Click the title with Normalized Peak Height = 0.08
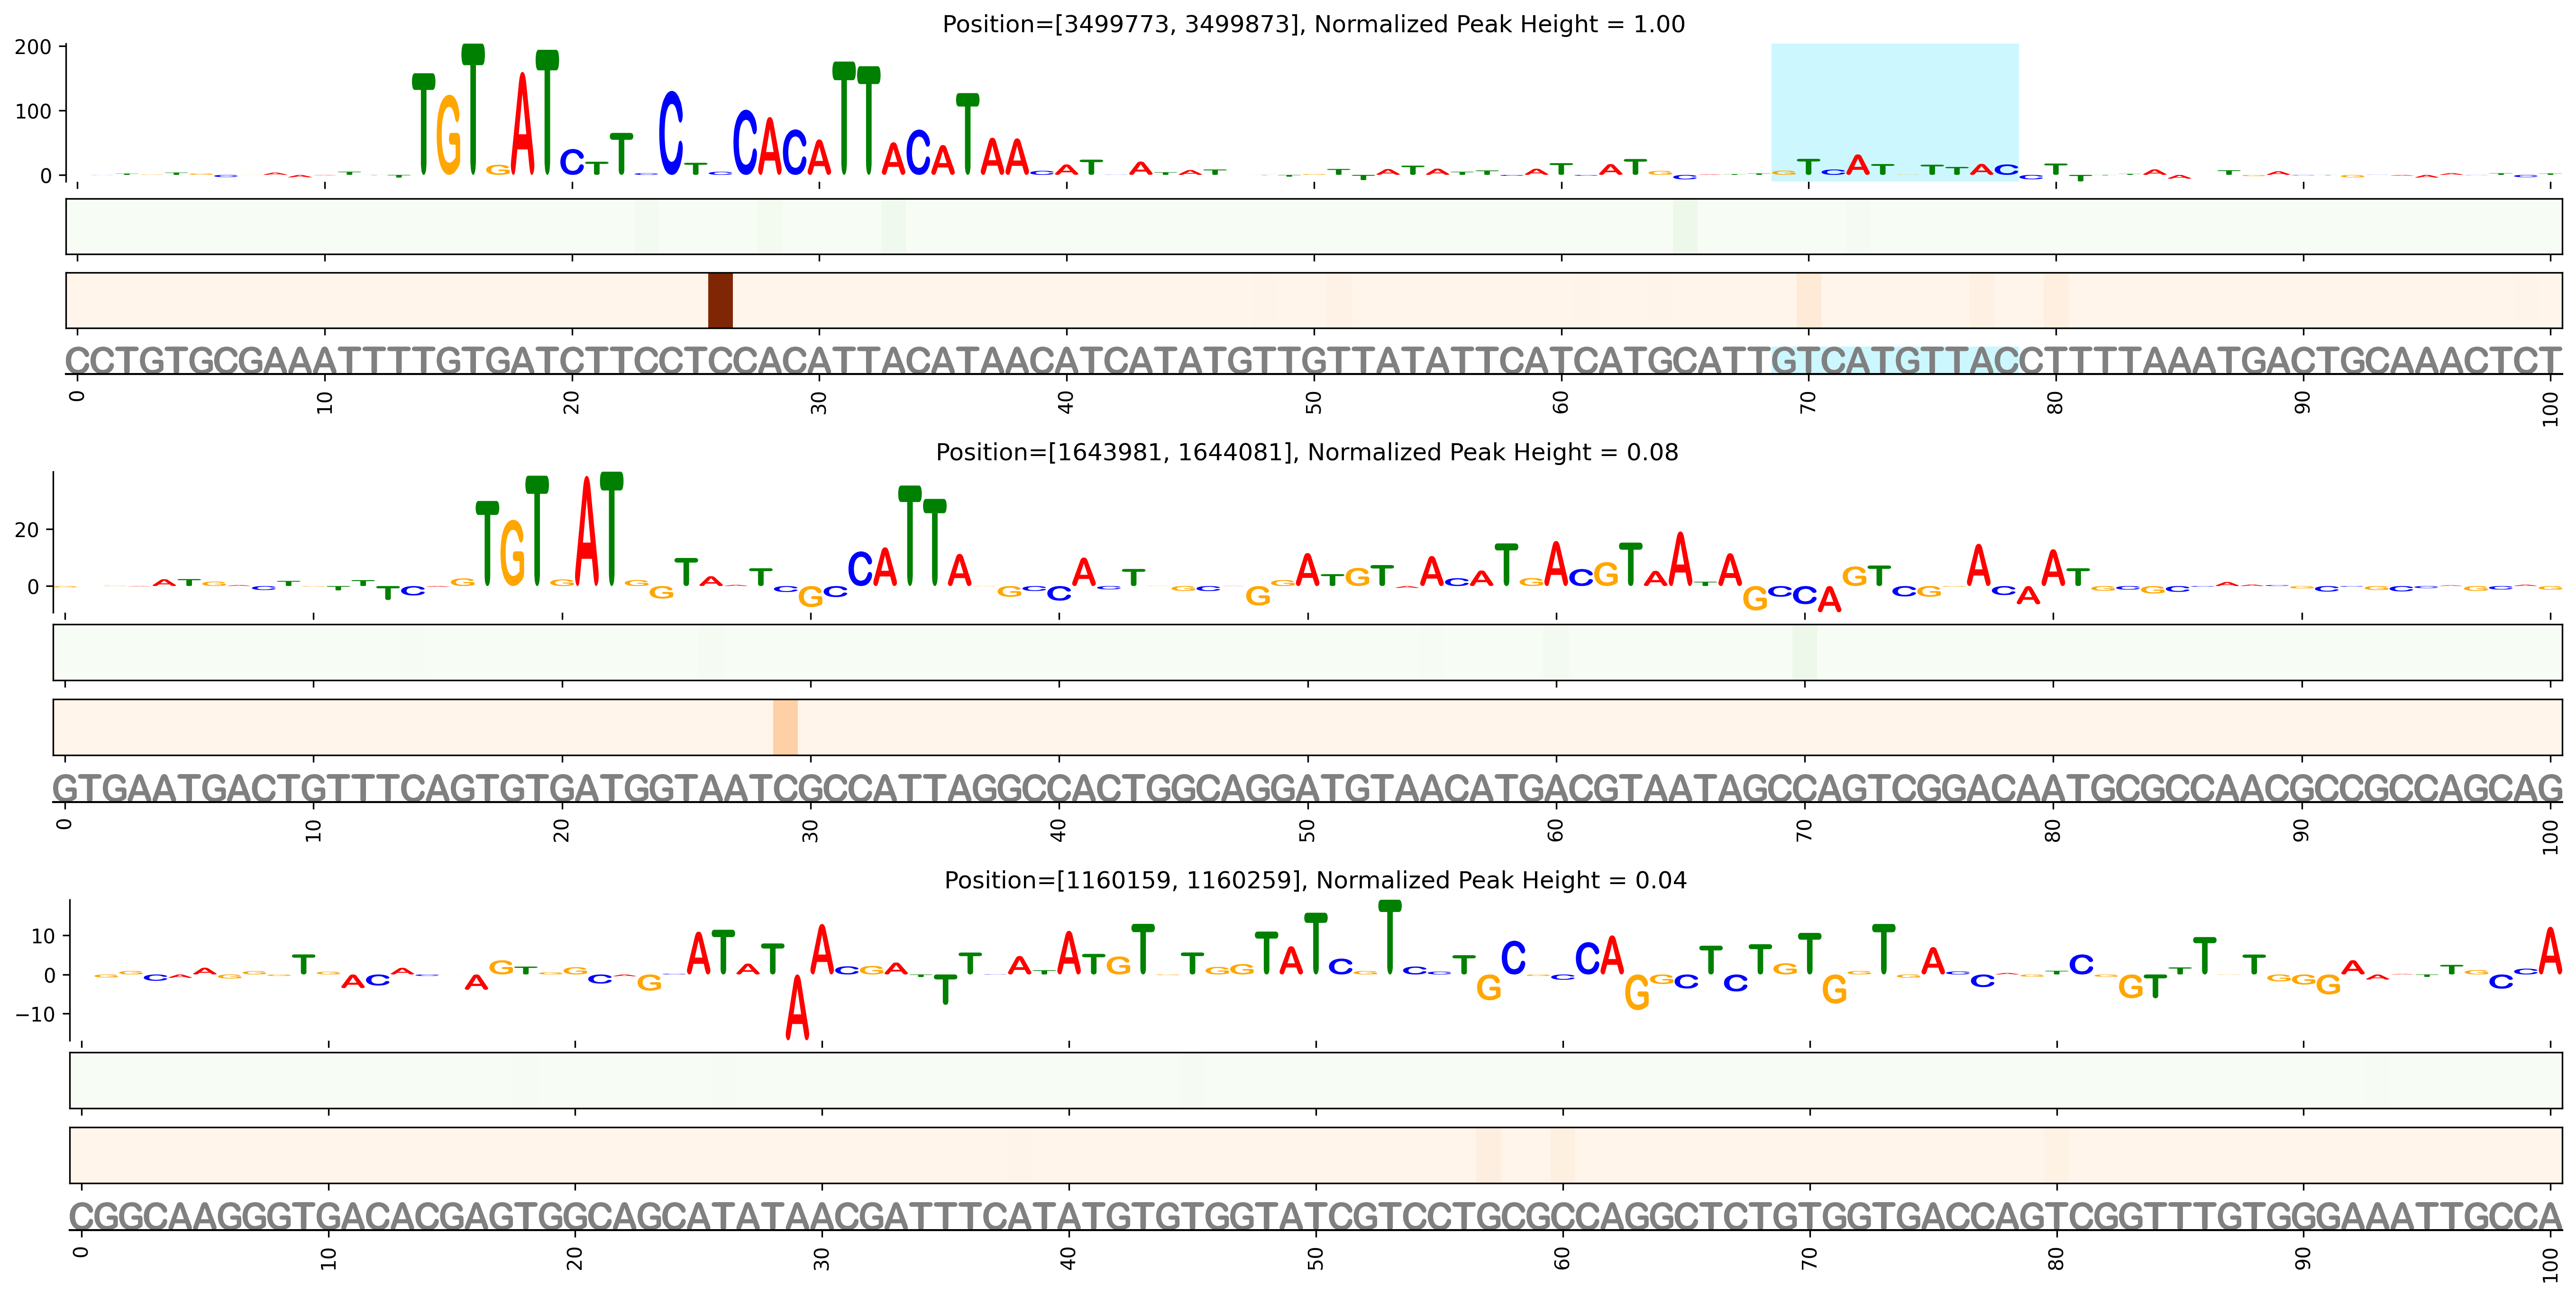Image resolution: width=2576 pixels, height=1296 pixels. click(1307, 452)
